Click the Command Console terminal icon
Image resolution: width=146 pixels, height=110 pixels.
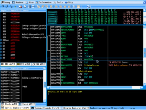click(x=32, y=108)
